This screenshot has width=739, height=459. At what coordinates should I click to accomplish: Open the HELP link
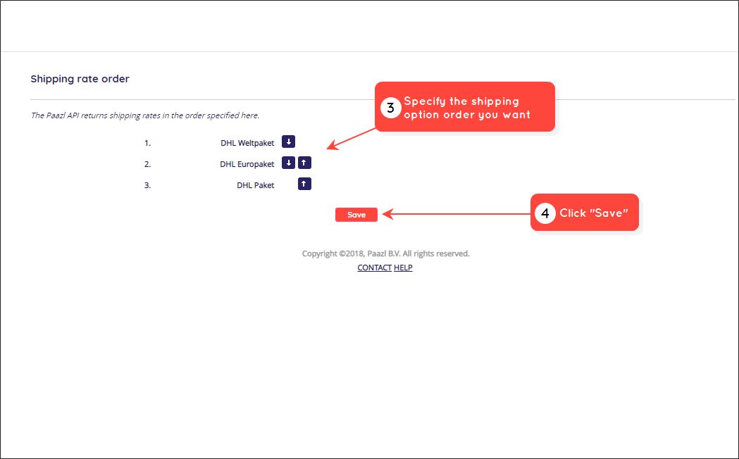(x=403, y=268)
